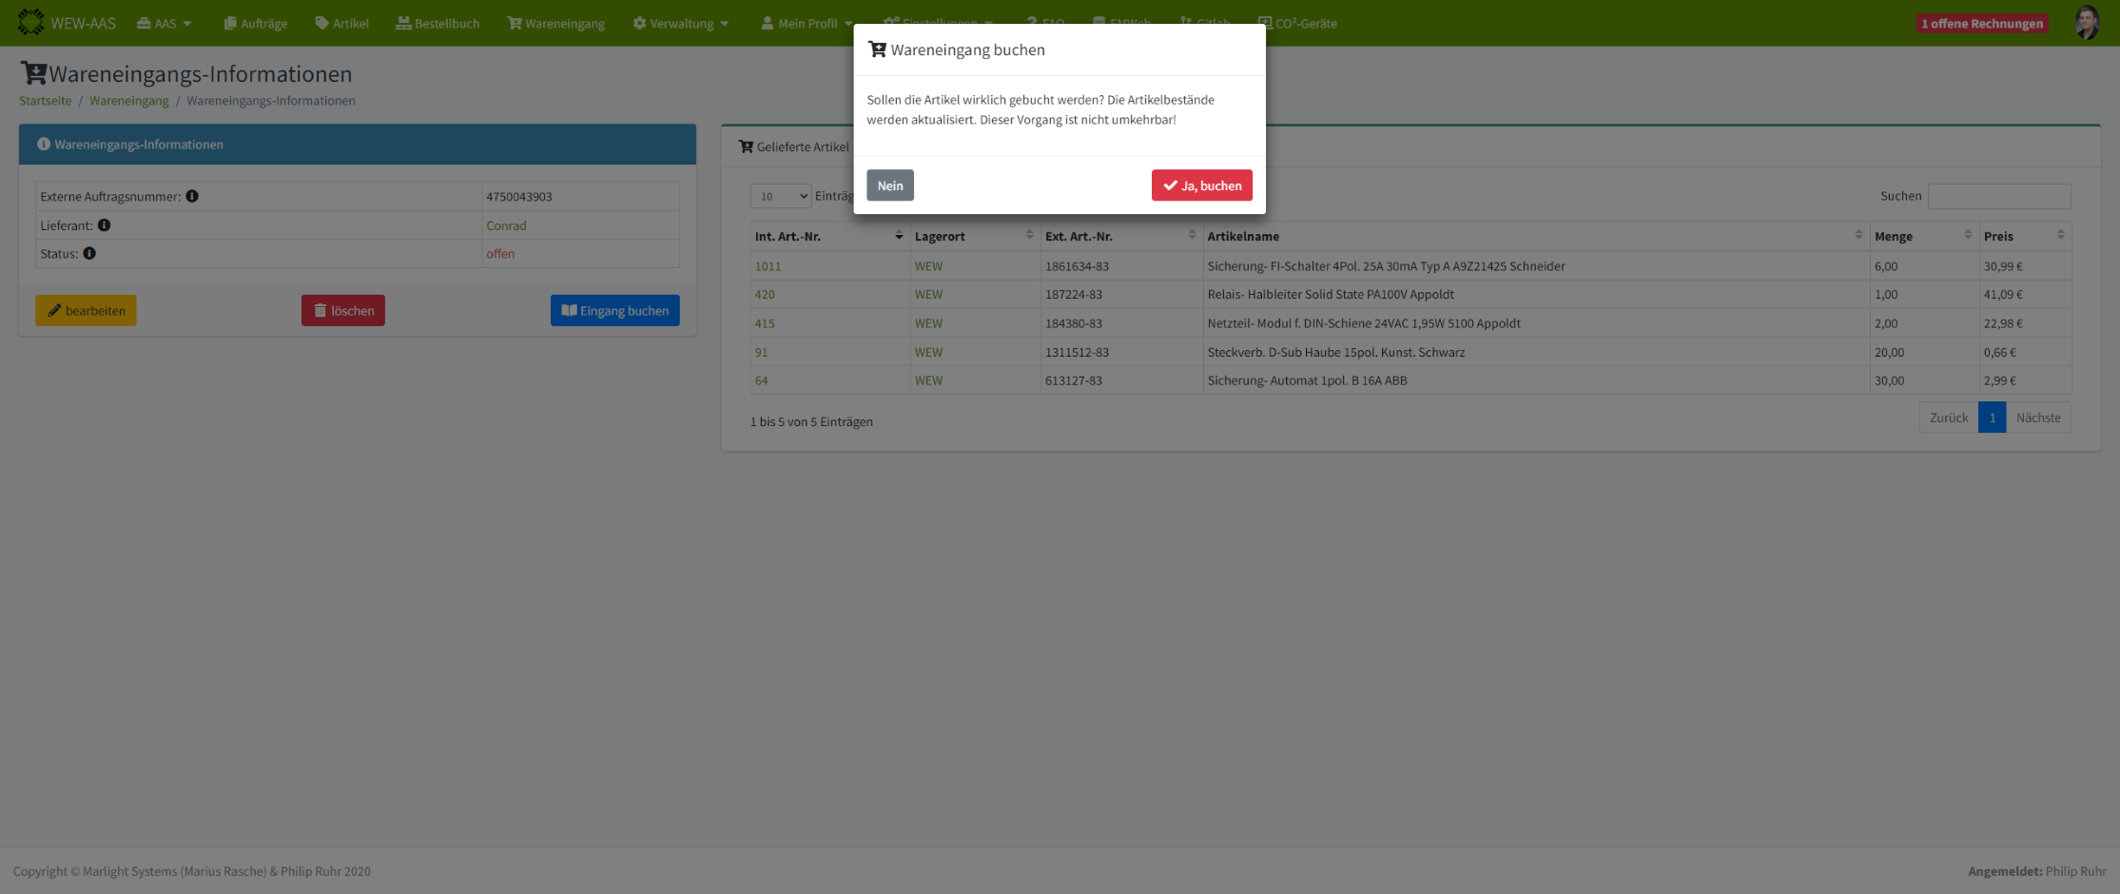Screen dimensions: 2120x894
Task: Open article link 1011 in table
Action: 768,266
